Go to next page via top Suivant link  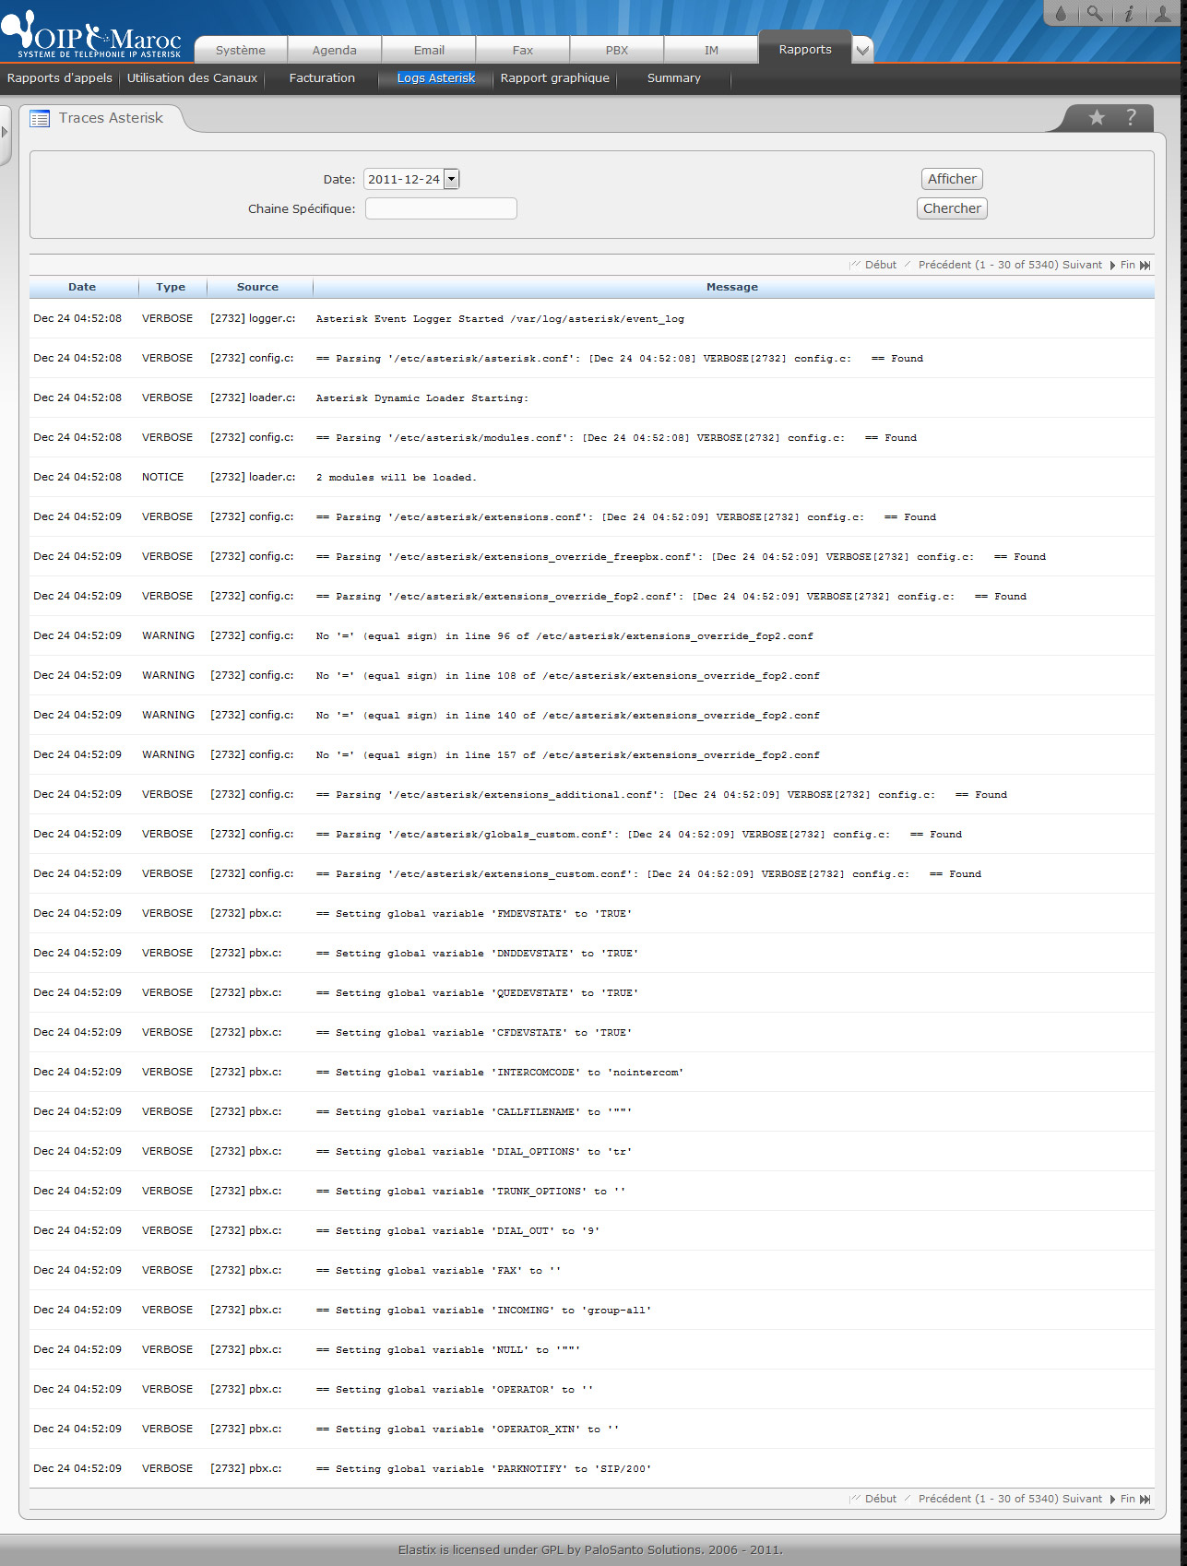click(1082, 266)
